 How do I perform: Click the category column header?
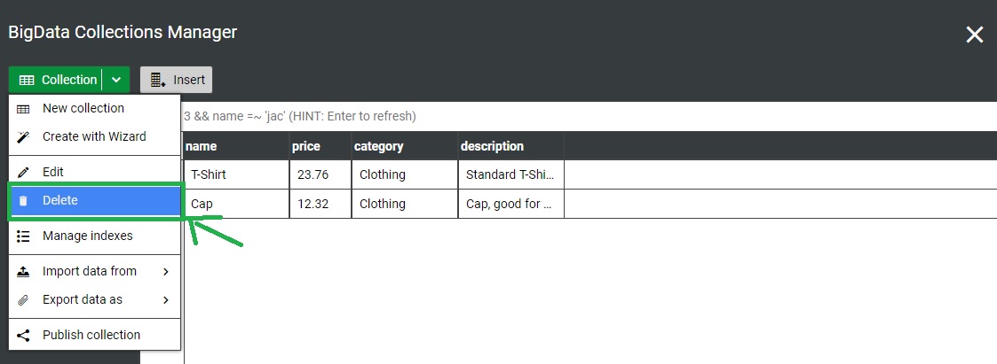coord(379,146)
